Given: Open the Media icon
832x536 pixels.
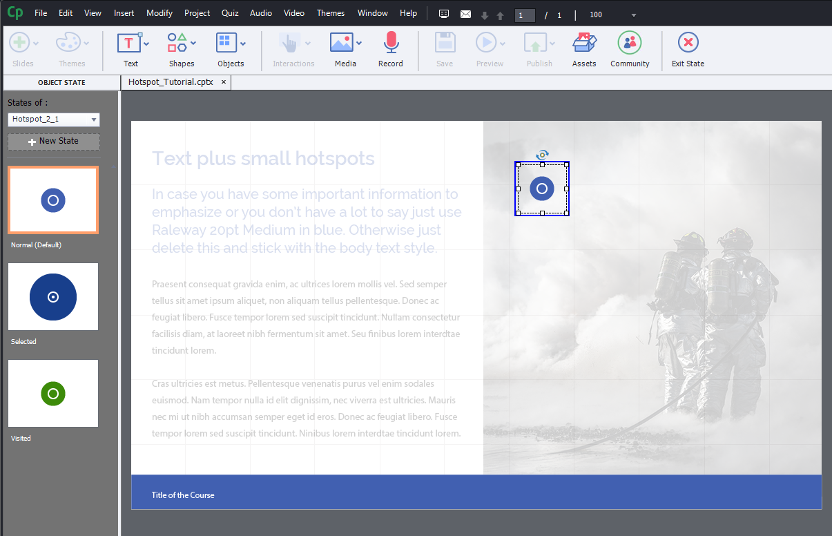Looking at the screenshot, I should coord(342,43).
